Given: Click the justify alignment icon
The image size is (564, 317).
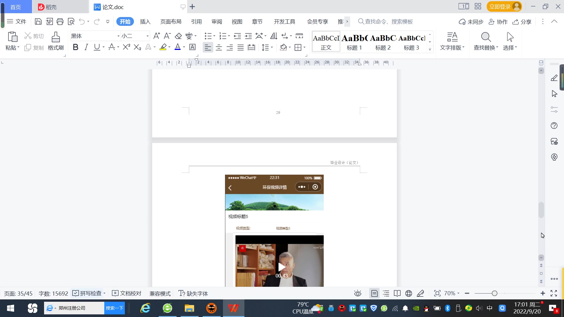Looking at the screenshot, I should [241, 47].
